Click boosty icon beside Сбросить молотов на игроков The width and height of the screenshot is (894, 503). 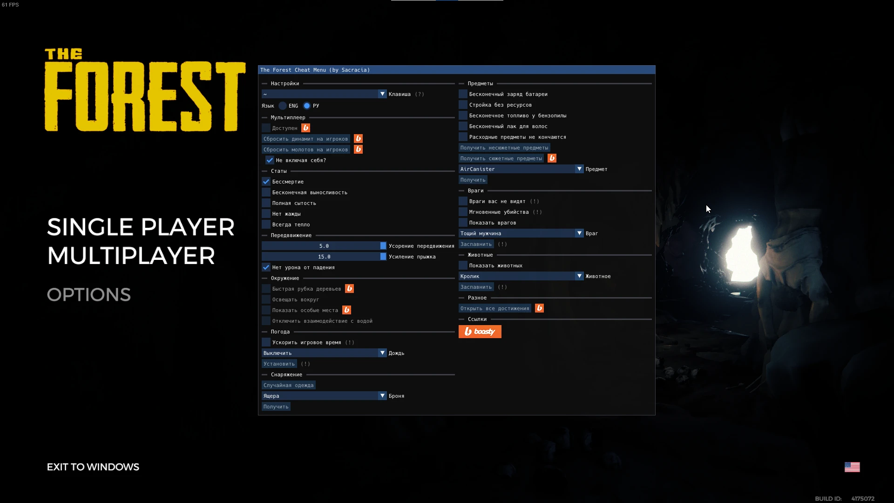pyautogui.click(x=358, y=150)
